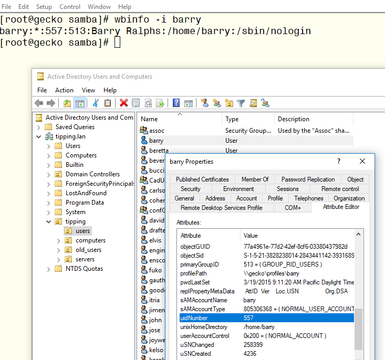Click the Description column header
This screenshot has height=360, width=385.
(314, 119)
